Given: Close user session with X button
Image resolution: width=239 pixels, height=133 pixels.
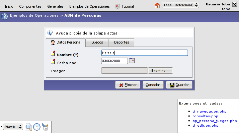Looking at the screenshot, I should pos(235,4).
